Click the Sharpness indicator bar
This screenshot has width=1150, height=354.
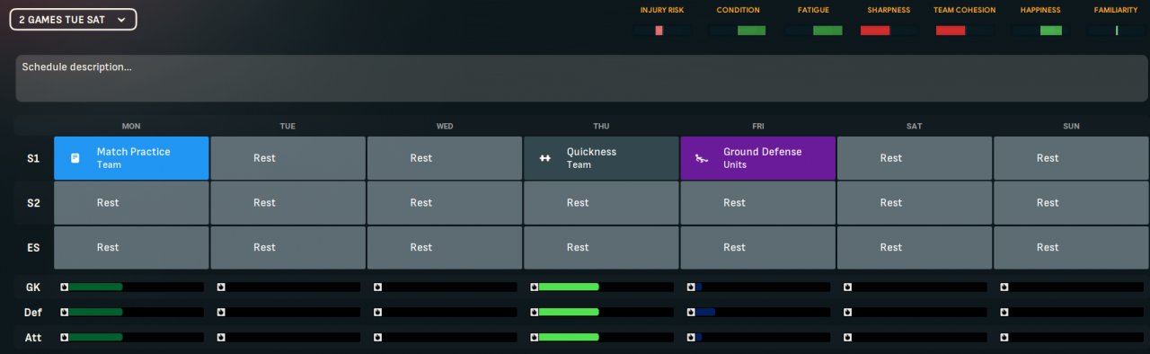(x=889, y=31)
